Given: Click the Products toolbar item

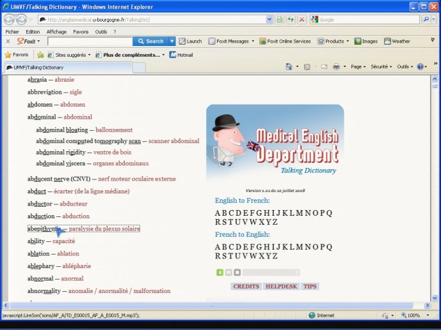Looking at the screenshot, I should pos(333,41).
